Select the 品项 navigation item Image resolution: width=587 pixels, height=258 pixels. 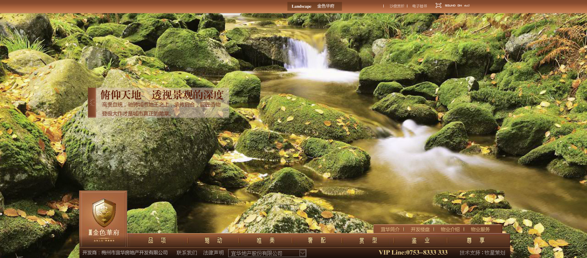click(157, 240)
